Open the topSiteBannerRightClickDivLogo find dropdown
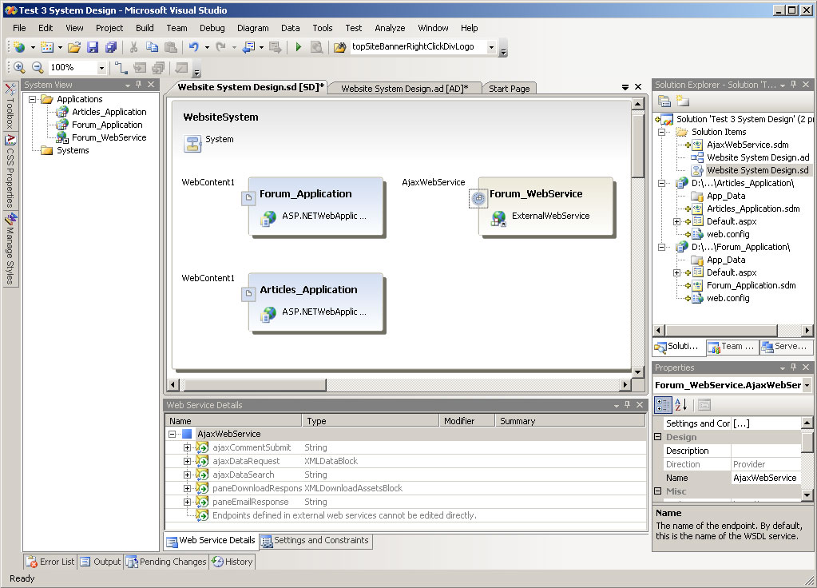The width and height of the screenshot is (817, 588). coord(491,47)
